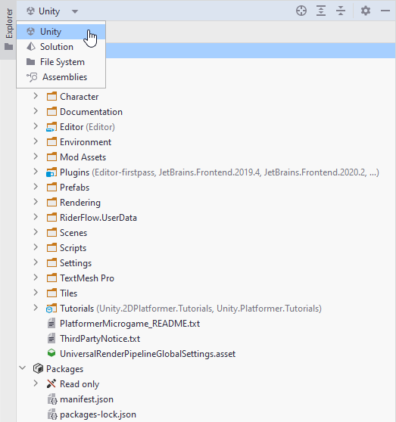This screenshot has height=422, width=396.
Task: Expand the Scripts folder
Action: click(36, 247)
